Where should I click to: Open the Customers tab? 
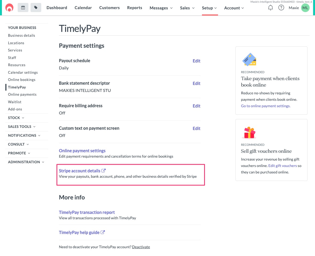click(x=110, y=8)
